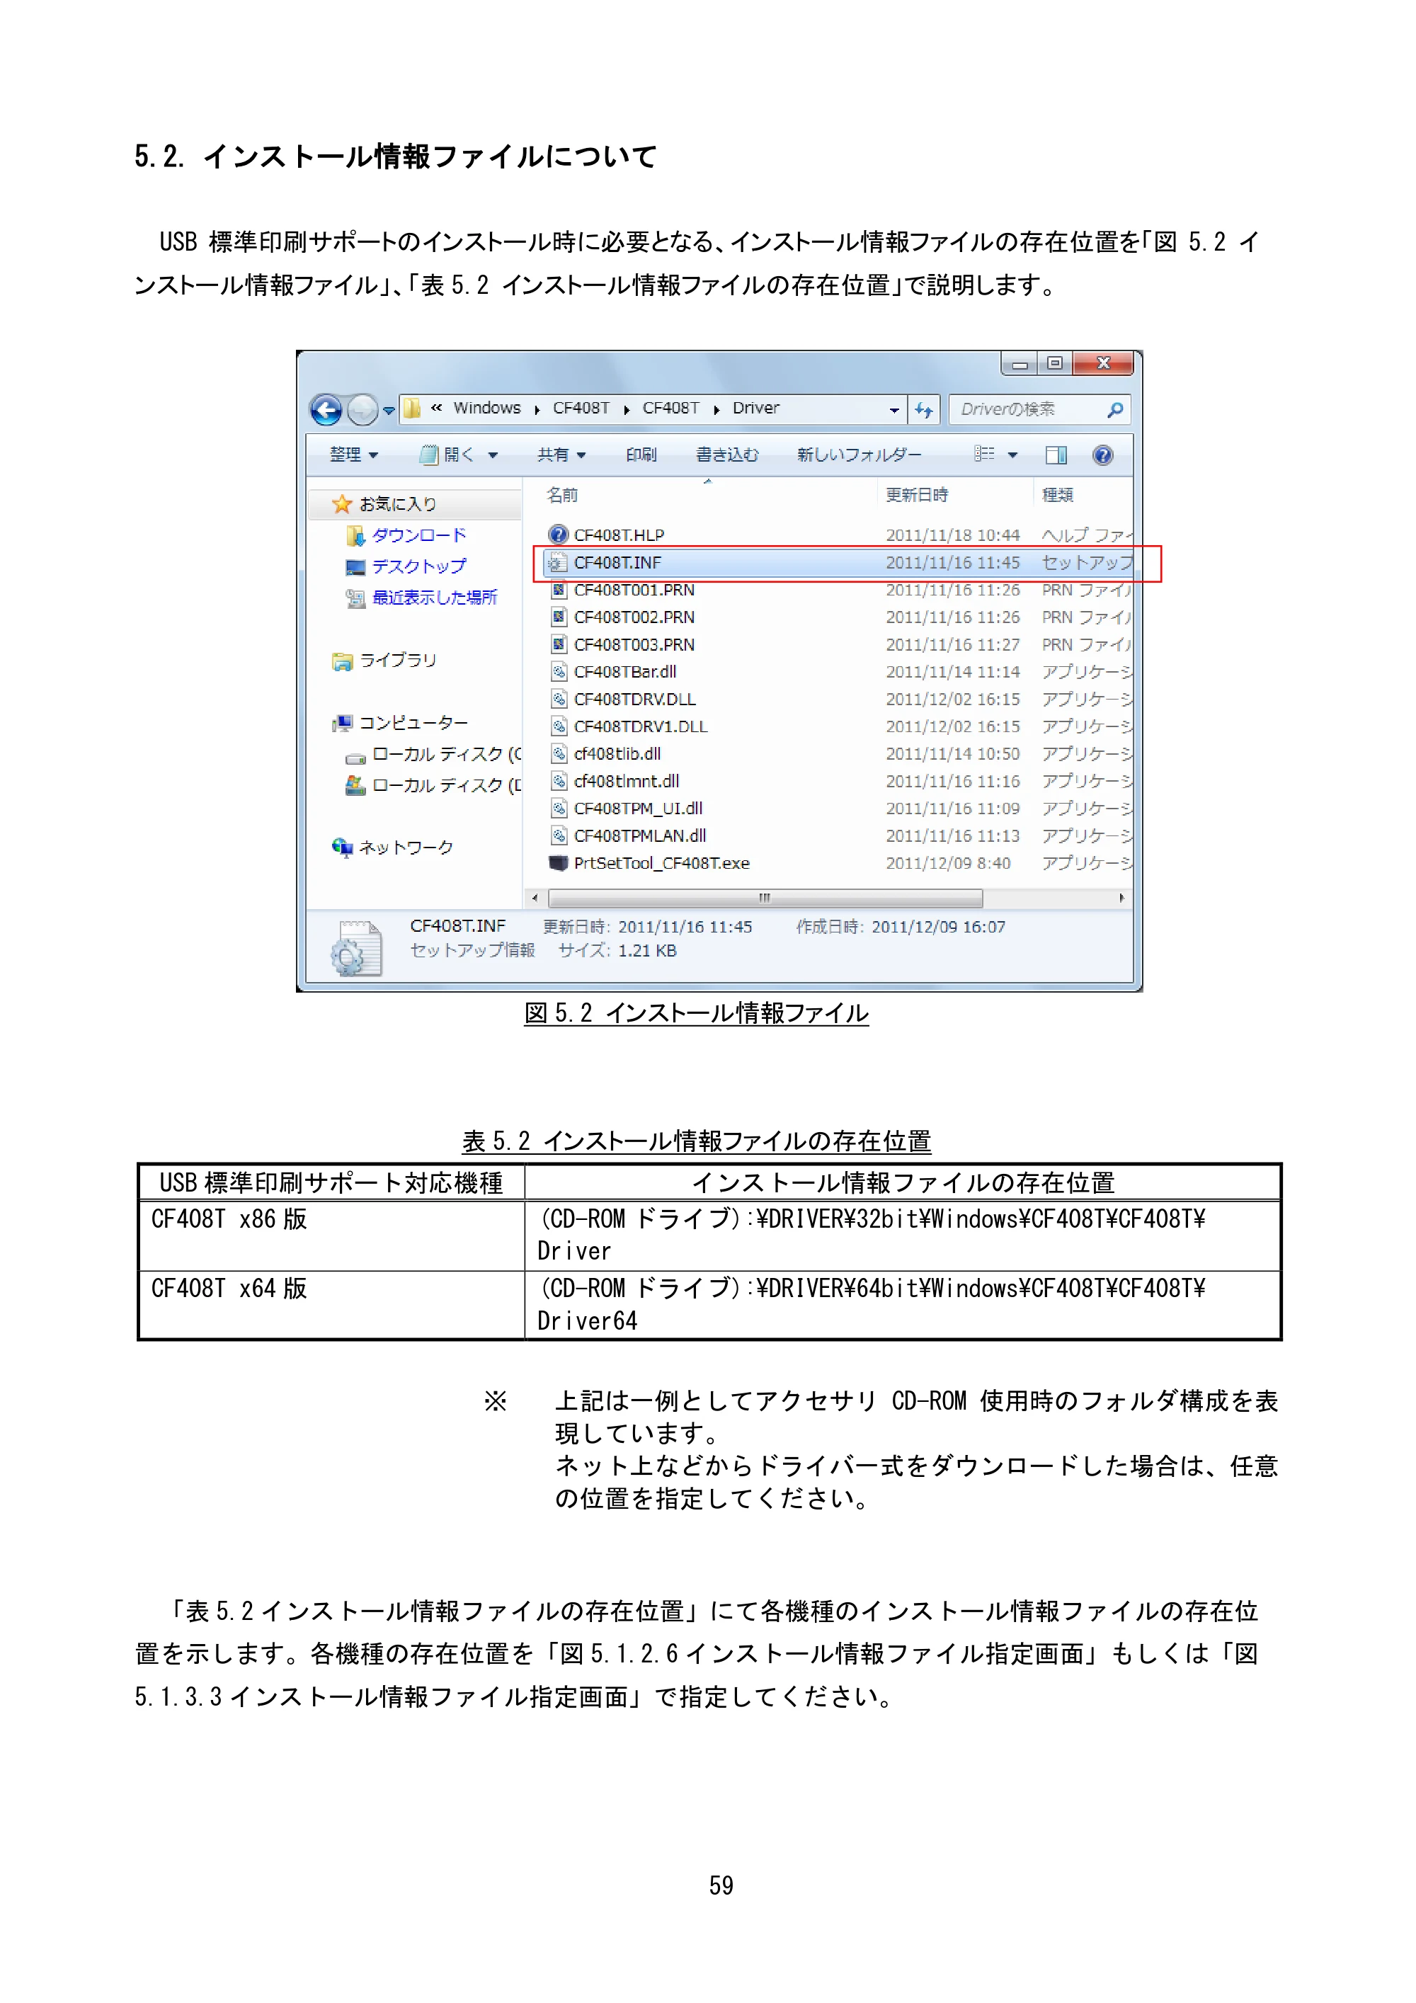Select the Driver breadcrumb segment
The image size is (1416, 2003).
755,407
